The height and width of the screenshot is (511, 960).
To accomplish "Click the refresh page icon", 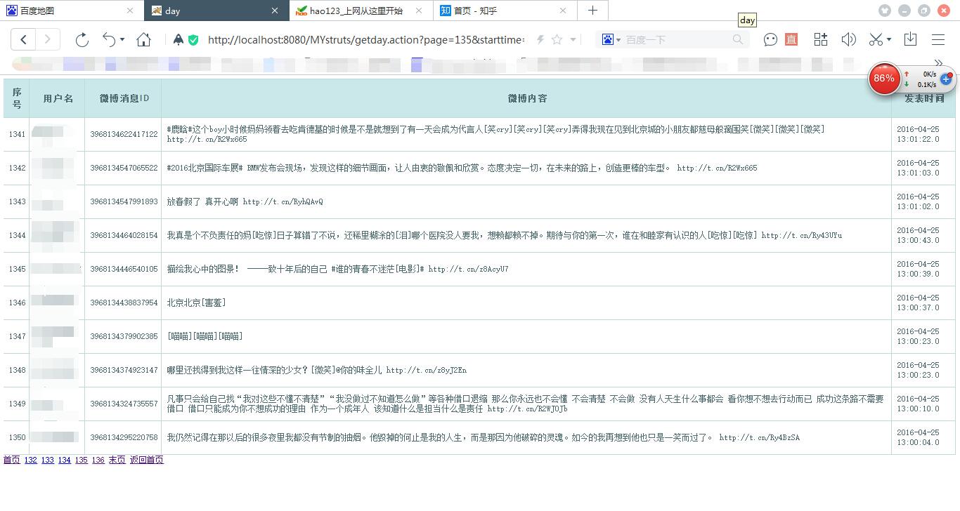I will tap(82, 39).
